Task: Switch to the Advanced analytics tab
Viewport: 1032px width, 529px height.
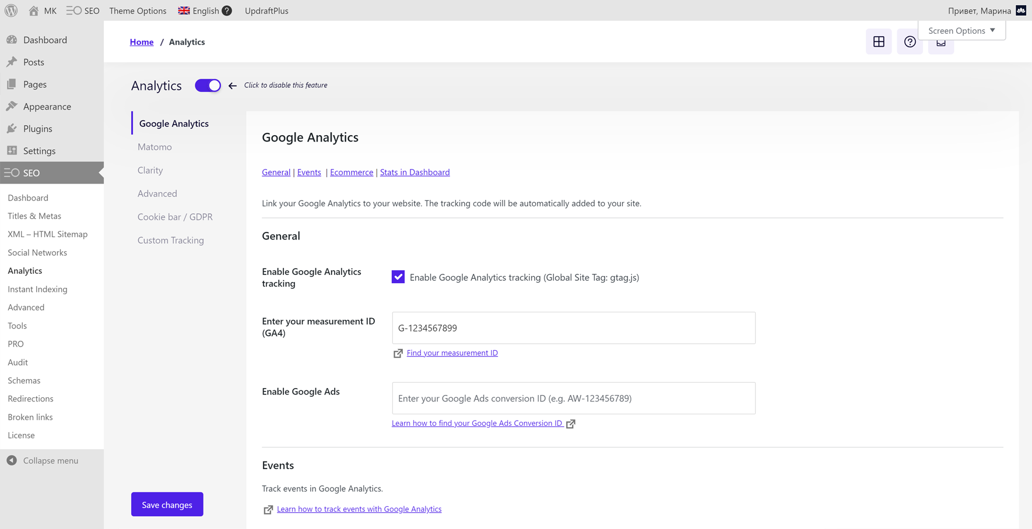Action: coord(157,193)
